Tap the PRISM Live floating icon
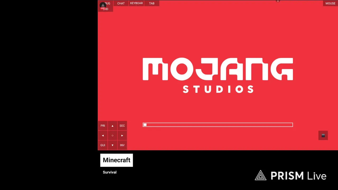 tap(103, 6)
